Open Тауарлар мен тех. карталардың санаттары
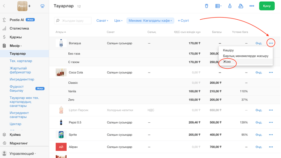Viewport: 281px width, 158px height. click(24, 102)
